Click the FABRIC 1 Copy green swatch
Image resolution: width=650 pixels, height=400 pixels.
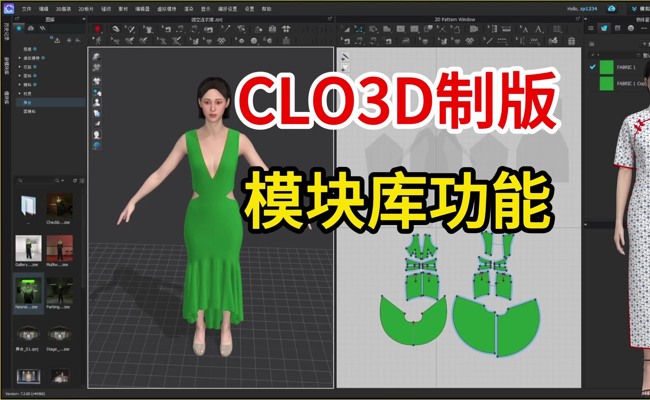(x=606, y=84)
